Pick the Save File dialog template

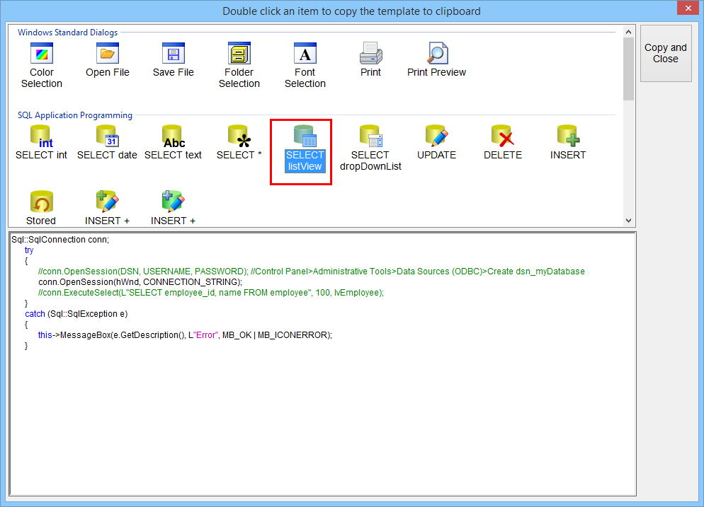pos(174,60)
